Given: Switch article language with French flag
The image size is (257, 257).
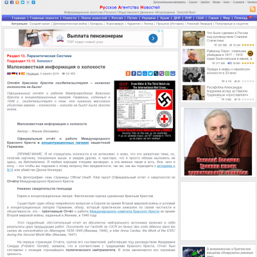Looking at the screenshot, I should 18,73.
